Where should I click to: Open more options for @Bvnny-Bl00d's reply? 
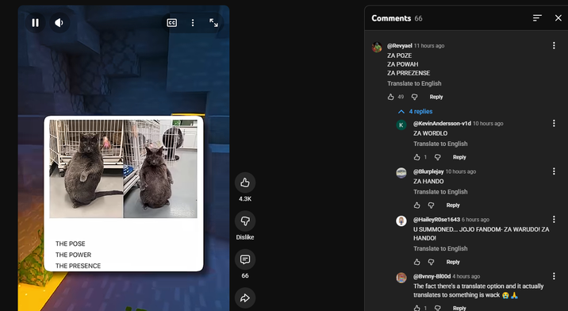[554, 276]
